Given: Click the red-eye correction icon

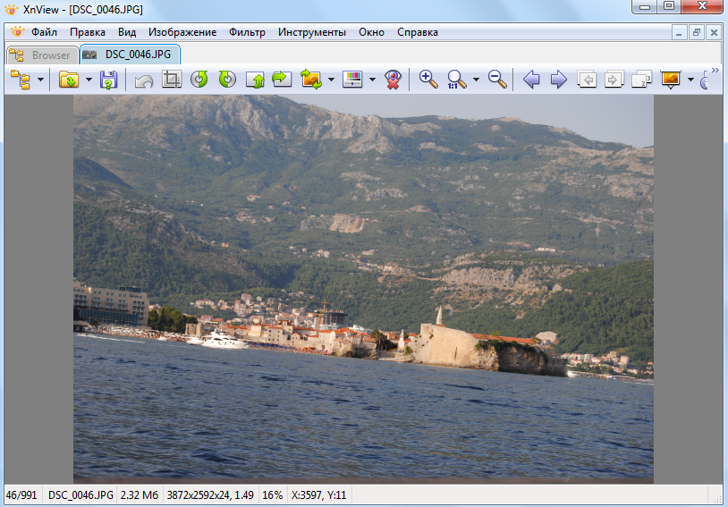Looking at the screenshot, I should coord(393,80).
